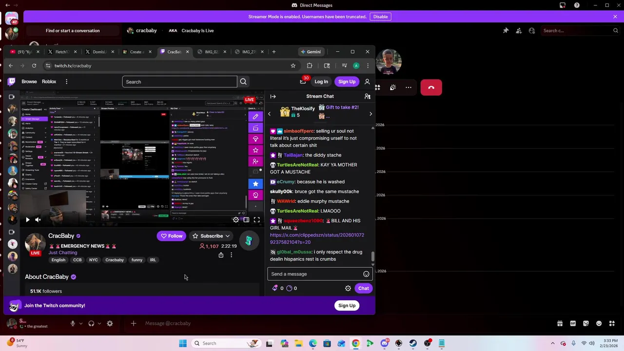Image resolution: width=624 pixels, height=351 pixels.
Task: Open Twitch more options next to Roblox
Action: (66, 82)
